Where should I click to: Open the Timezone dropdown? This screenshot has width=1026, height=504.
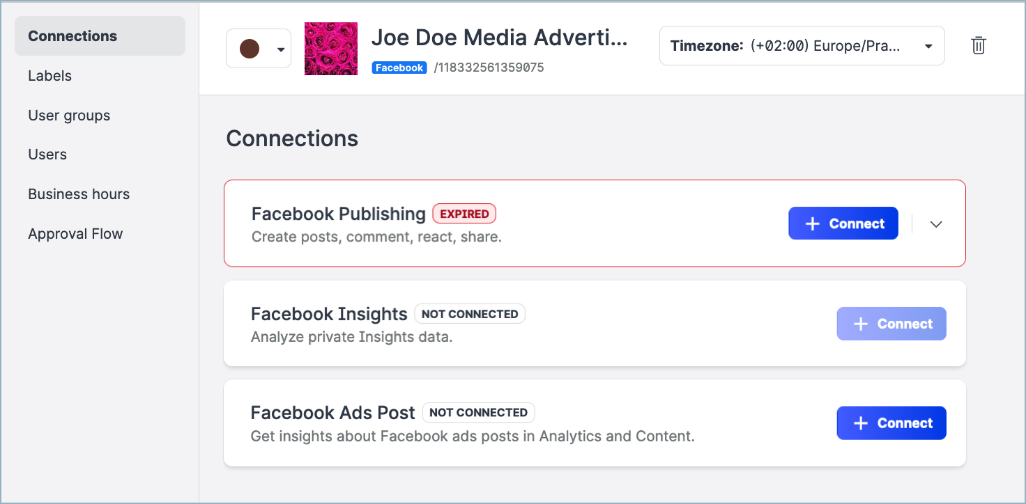(802, 46)
